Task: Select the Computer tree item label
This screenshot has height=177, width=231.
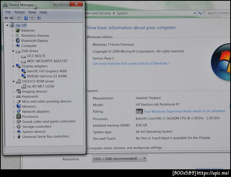Action: 29,46
